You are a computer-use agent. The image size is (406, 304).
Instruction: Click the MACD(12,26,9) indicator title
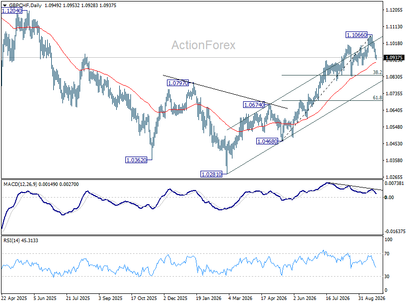click(x=20, y=184)
